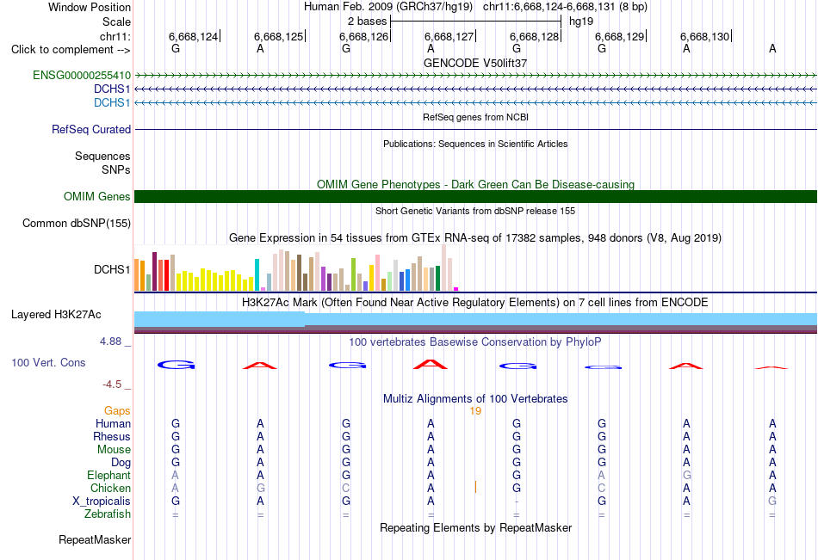Click the 6,668,130 coordinate label
Viewport: 818px width, 560px height.
point(705,36)
